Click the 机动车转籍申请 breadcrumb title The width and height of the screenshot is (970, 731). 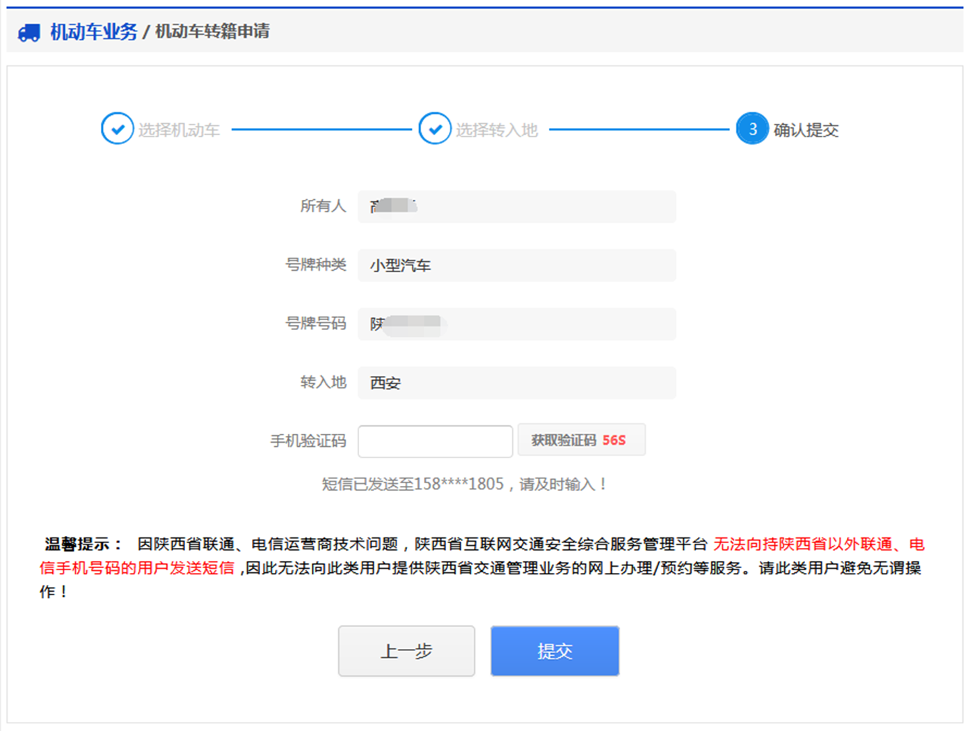coord(212,31)
